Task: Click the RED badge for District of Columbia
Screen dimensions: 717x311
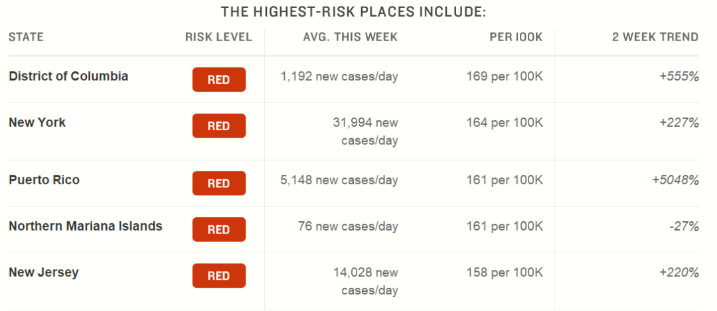Action: tap(218, 80)
